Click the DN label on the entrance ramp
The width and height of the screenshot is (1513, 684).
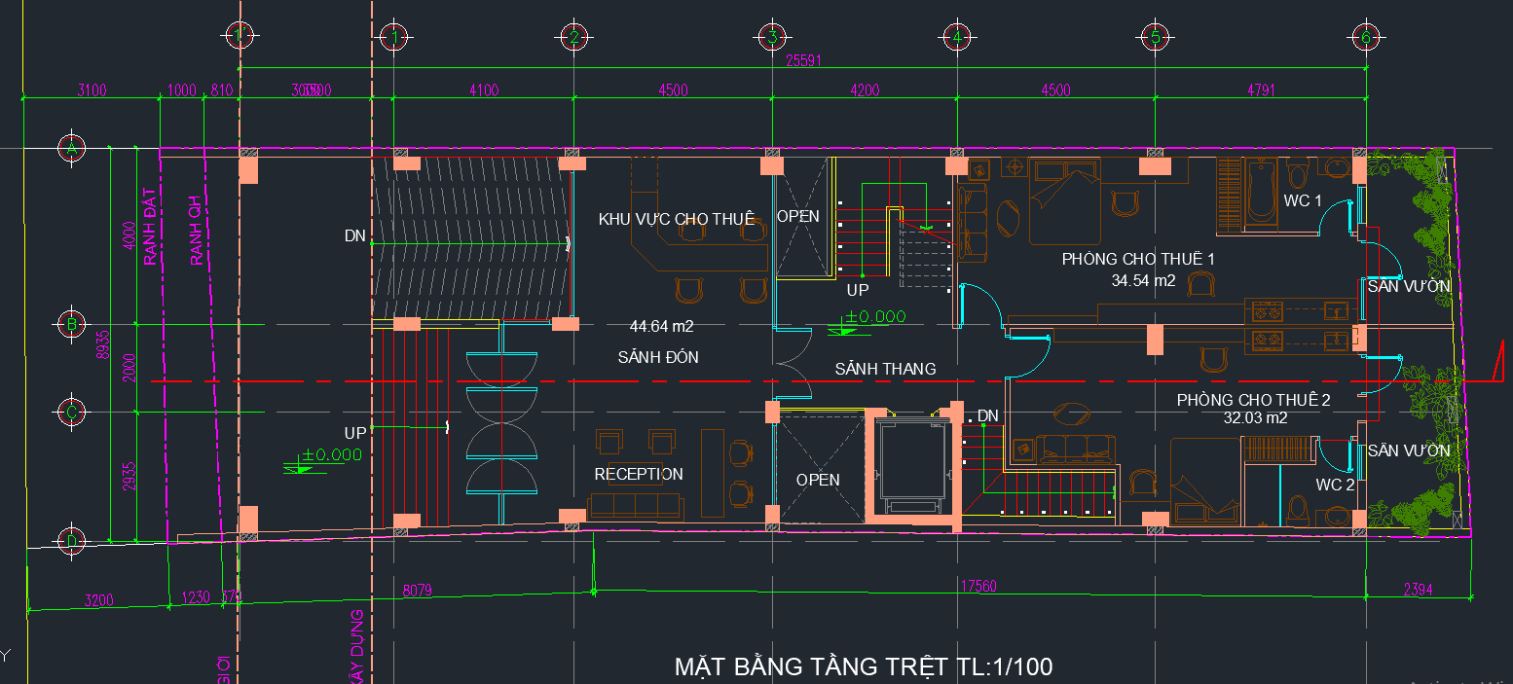[x=354, y=235]
